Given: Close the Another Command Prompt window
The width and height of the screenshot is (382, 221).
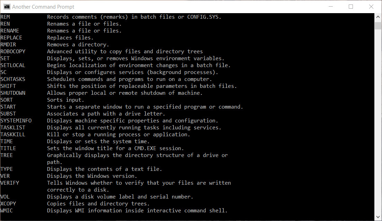Looking at the screenshot, I should pos(371,7).
